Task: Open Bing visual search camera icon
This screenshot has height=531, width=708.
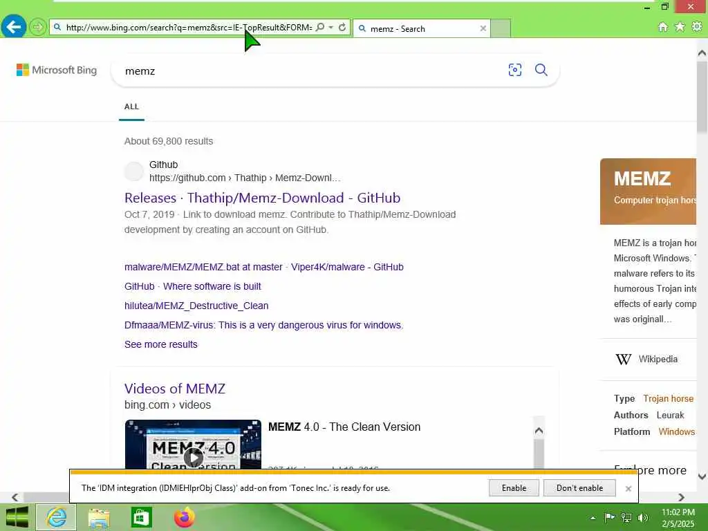Action: coord(514,70)
